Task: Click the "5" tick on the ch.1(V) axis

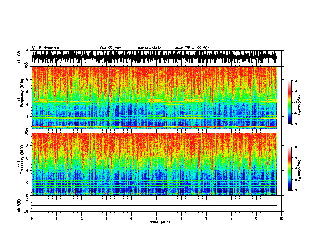Action: point(28,51)
